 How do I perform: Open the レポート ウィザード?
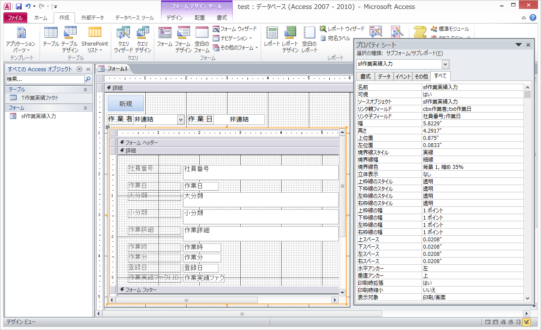[343, 28]
